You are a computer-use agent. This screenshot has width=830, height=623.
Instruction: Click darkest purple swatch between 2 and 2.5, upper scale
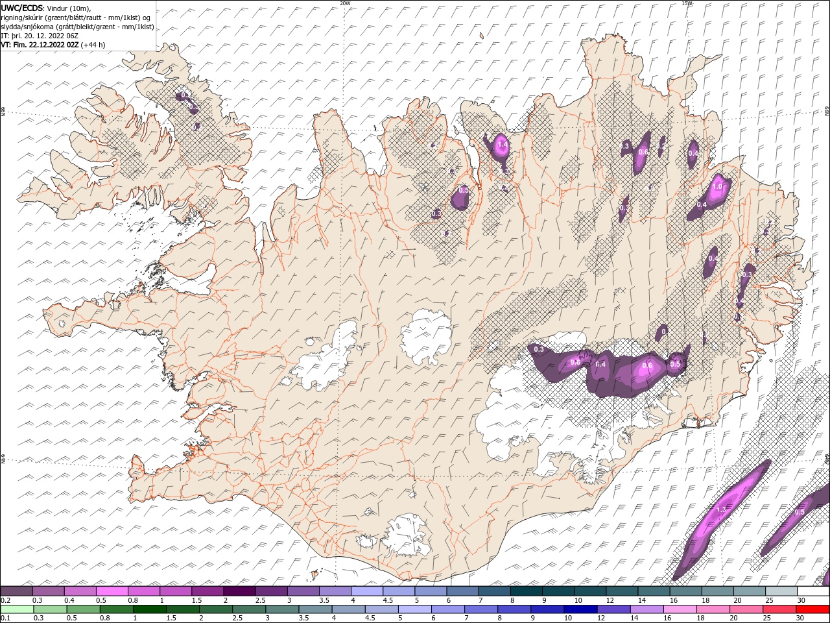click(x=239, y=591)
